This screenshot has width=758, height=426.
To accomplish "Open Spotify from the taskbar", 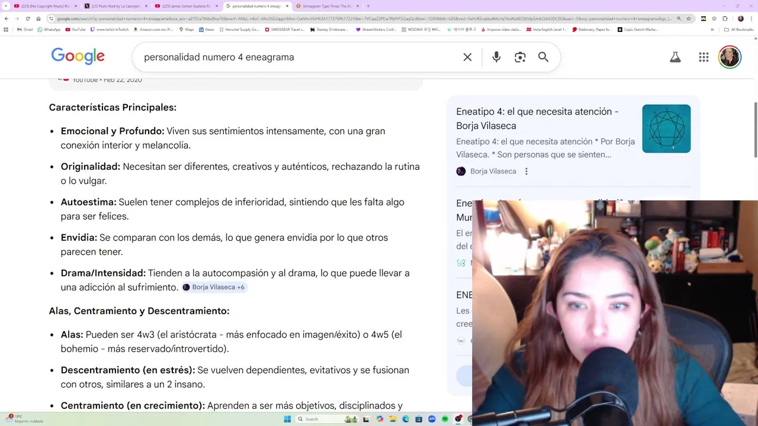I will click(x=445, y=419).
